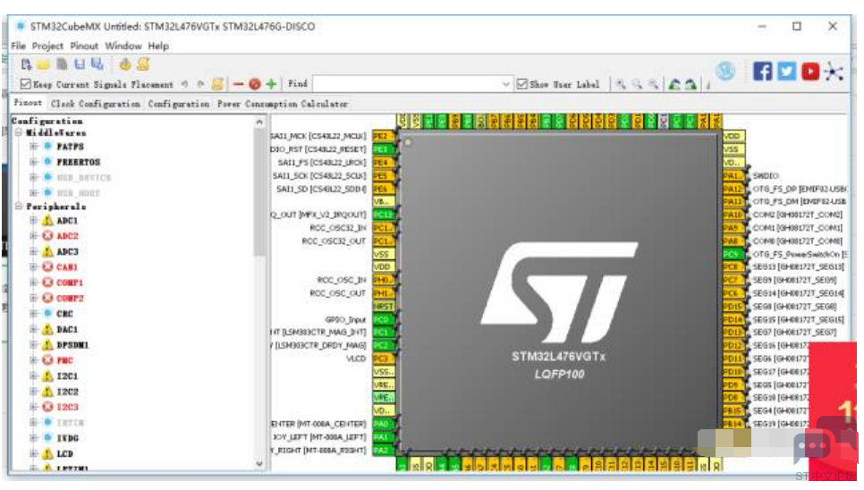Viewport: 864px width, 490px height.
Task: Open the YouTube link icon
Action: point(810,72)
